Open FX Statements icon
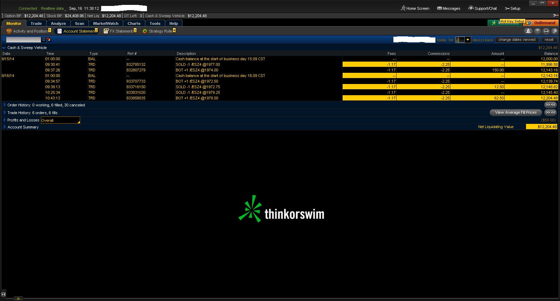The image size is (560, 301). click(x=106, y=31)
